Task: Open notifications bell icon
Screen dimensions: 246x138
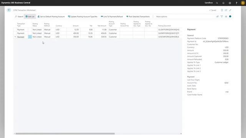Action: (x=223, y=3)
